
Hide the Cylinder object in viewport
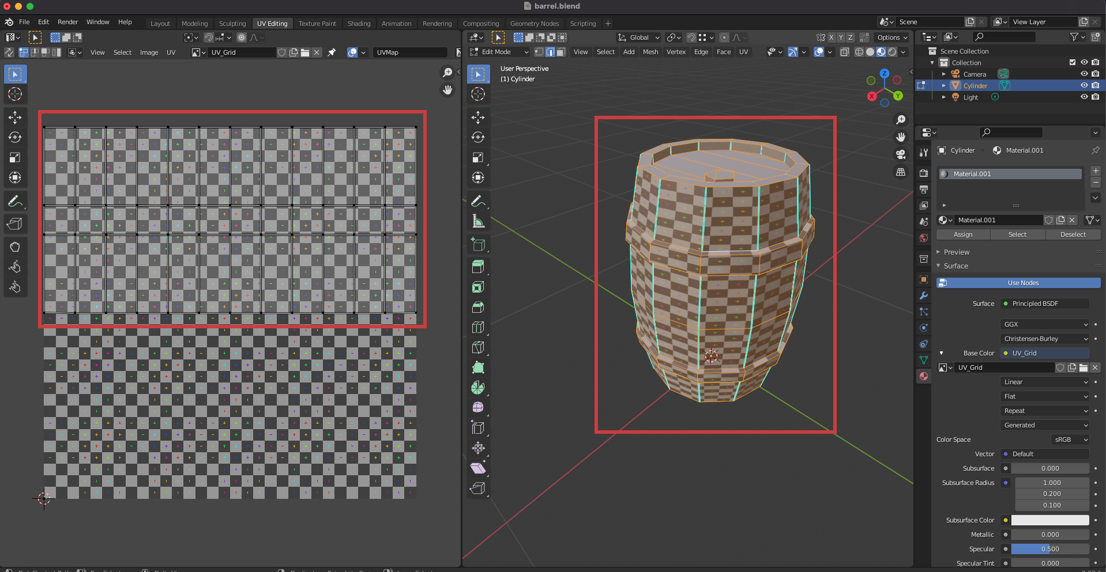(1084, 85)
